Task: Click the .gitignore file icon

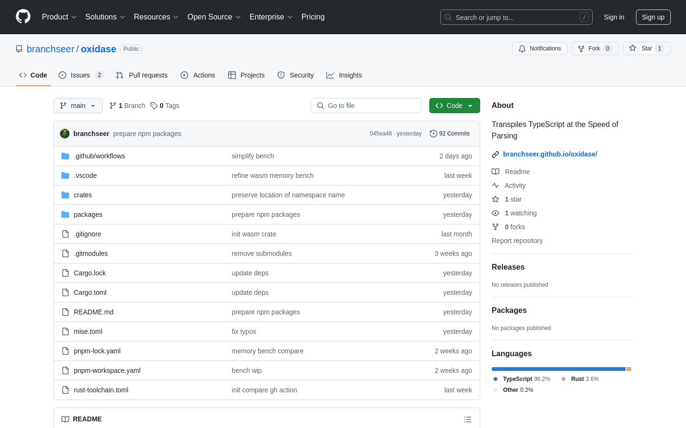Action: point(65,234)
